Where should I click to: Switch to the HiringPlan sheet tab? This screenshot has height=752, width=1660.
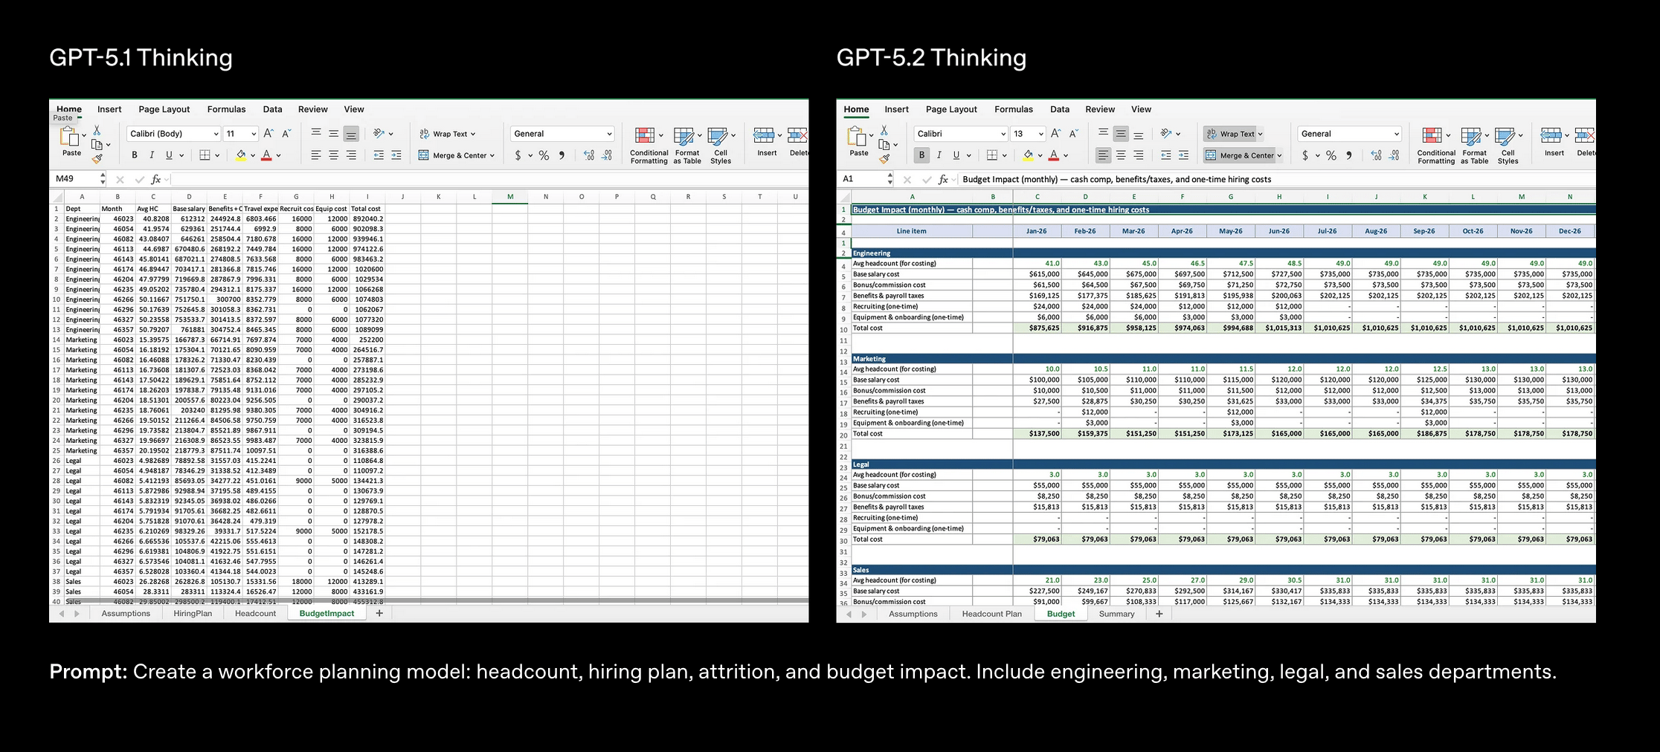pyautogui.click(x=193, y=614)
